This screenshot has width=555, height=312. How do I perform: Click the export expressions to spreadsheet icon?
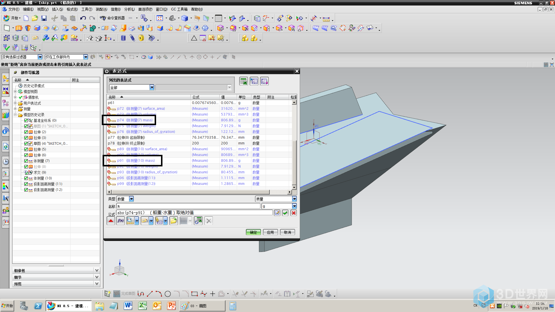(x=243, y=81)
